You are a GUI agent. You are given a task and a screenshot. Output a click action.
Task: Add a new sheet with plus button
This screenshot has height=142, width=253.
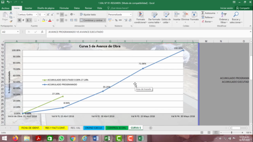(151, 128)
